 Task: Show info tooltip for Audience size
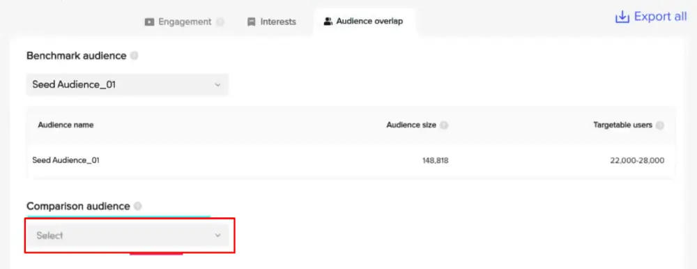coord(443,125)
